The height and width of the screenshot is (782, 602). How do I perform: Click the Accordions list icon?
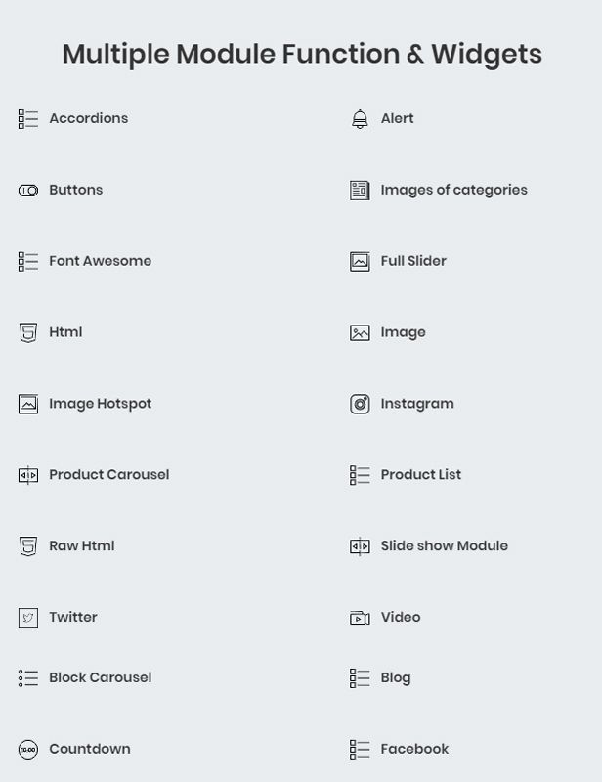28,119
